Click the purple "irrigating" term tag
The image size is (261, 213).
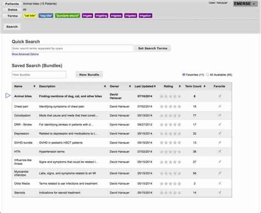click(101, 15)
